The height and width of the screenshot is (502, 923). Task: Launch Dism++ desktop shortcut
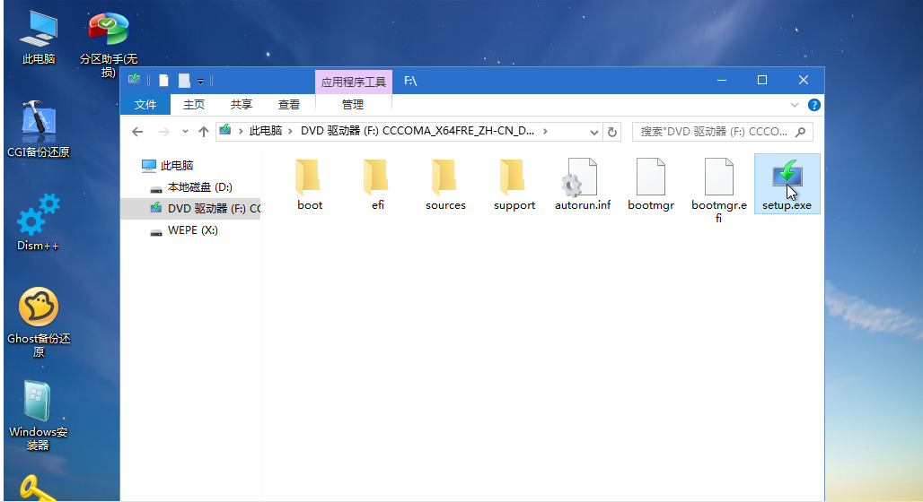pyautogui.click(x=38, y=221)
